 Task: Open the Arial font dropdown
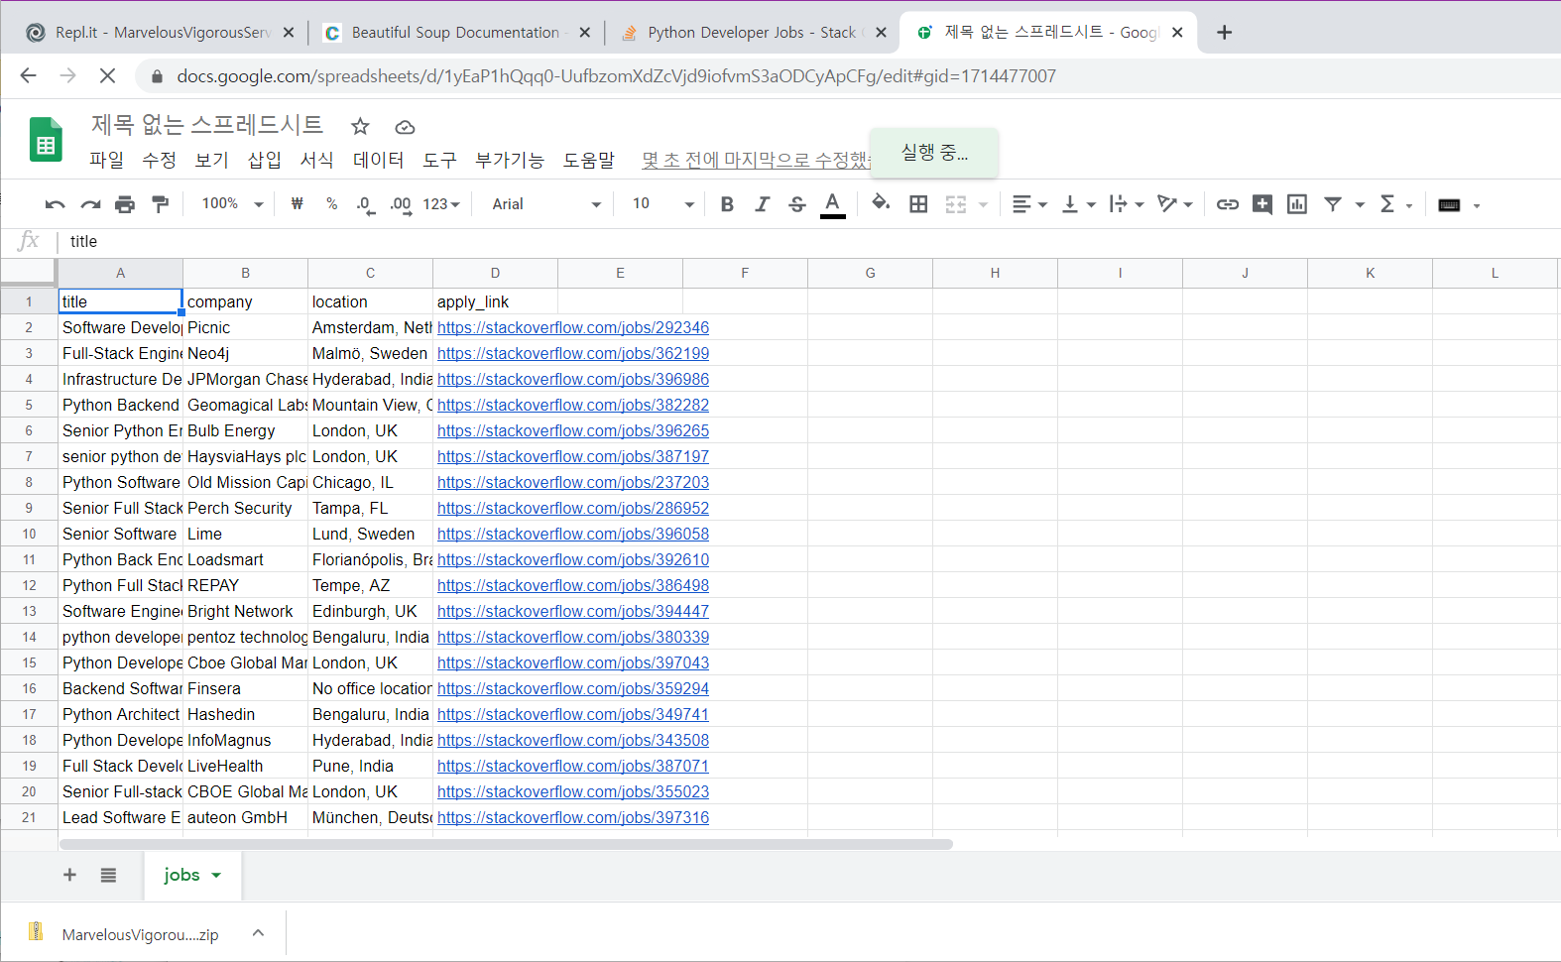pyautogui.click(x=547, y=204)
